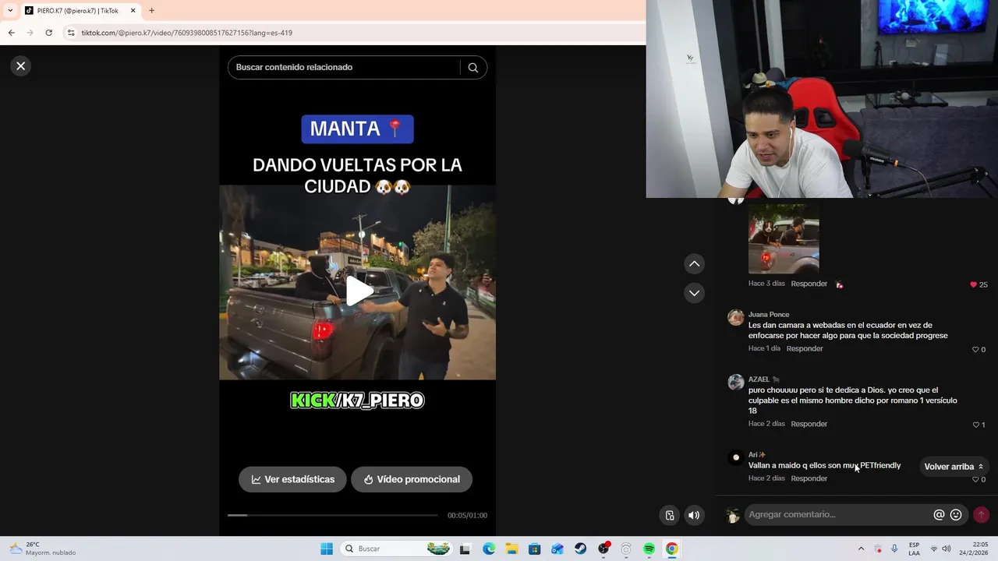Screen dimensions: 998x561
Task: Click Chrome icon on taskbar
Action: point(671,549)
